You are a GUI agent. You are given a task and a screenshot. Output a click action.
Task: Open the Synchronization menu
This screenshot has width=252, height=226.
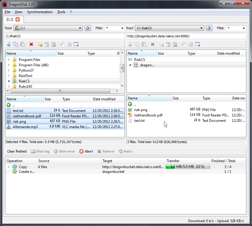pos(40,12)
